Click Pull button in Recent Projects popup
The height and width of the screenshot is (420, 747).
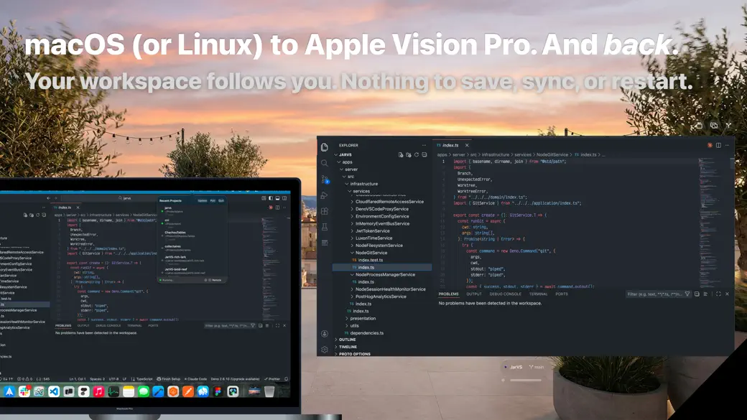[x=213, y=201]
